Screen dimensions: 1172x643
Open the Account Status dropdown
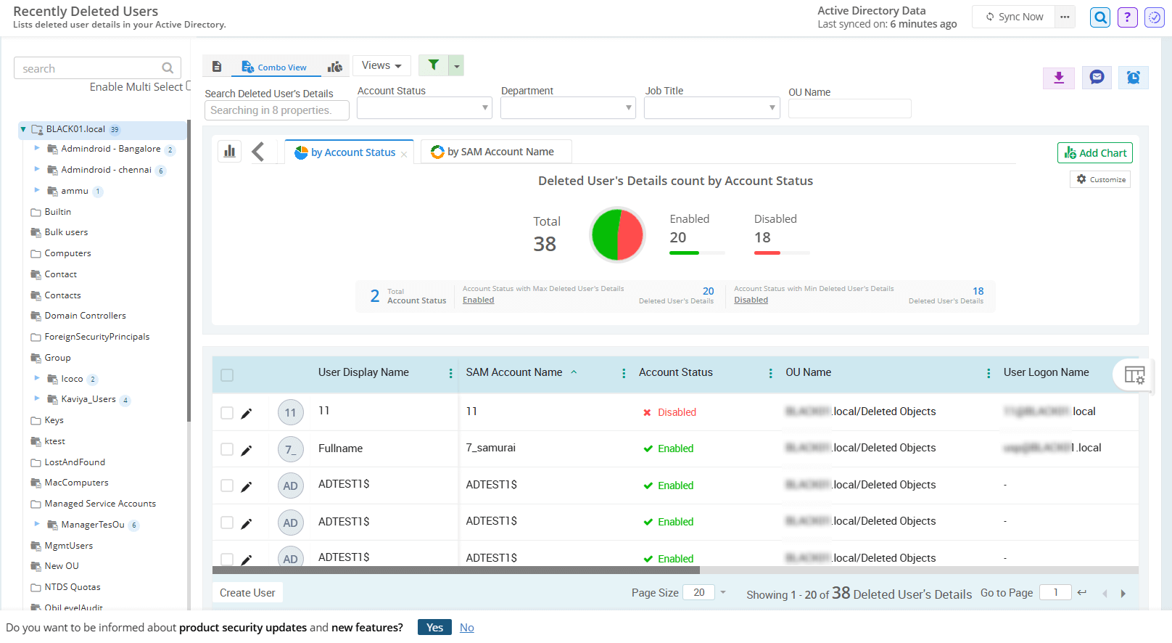click(424, 109)
